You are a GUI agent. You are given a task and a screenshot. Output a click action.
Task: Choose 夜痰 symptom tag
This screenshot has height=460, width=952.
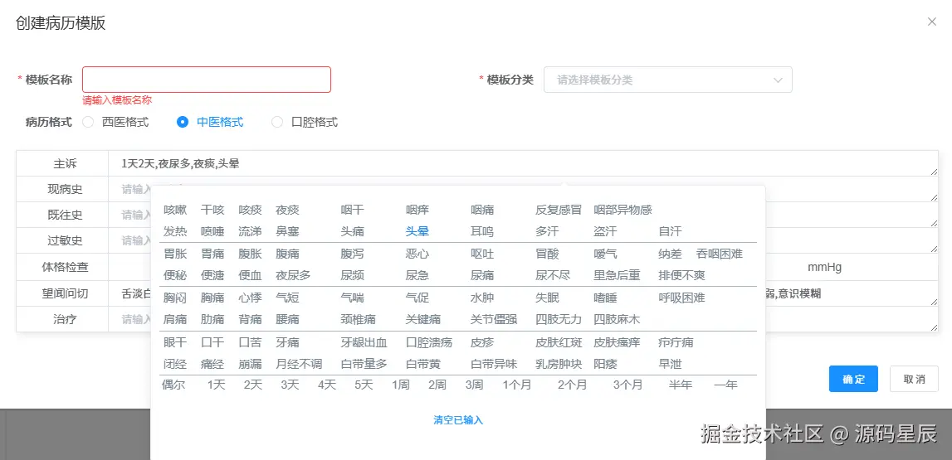(287, 210)
